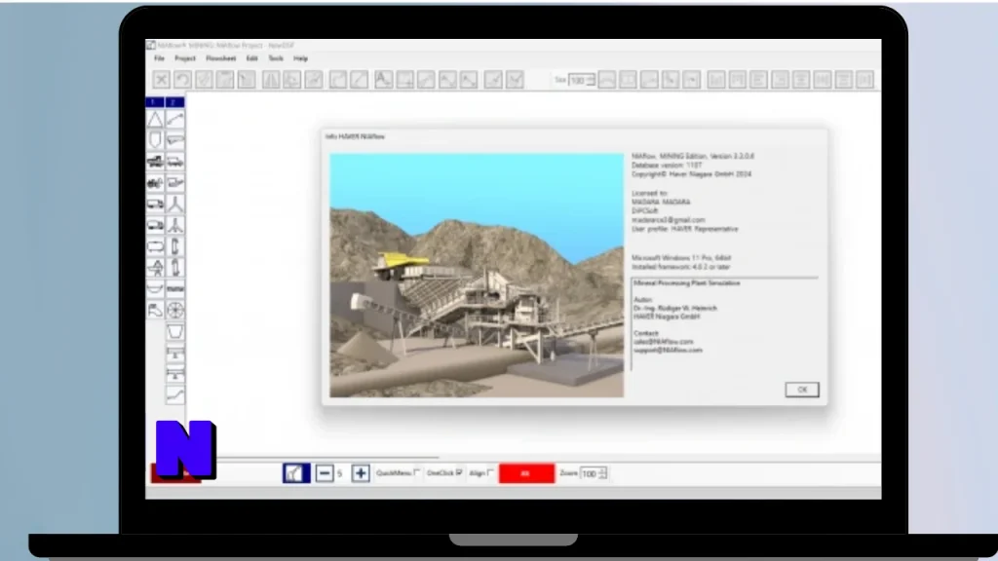Click the Zoom value field

pyautogui.click(x=590, y=473)
